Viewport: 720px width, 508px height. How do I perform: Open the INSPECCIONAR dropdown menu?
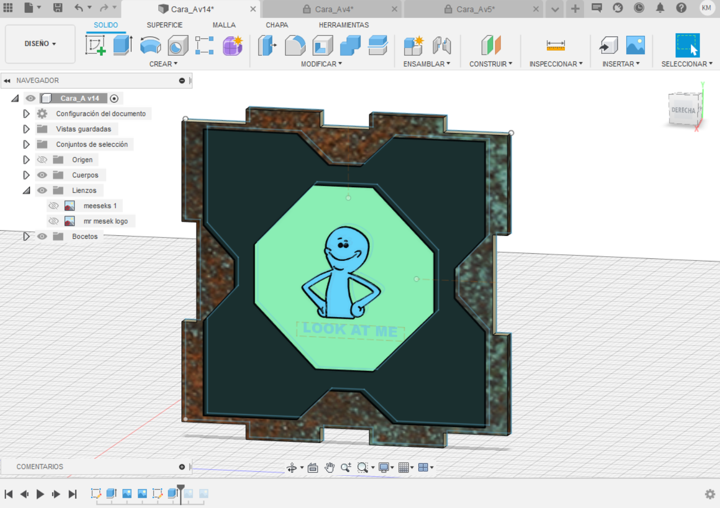point(556,64)
